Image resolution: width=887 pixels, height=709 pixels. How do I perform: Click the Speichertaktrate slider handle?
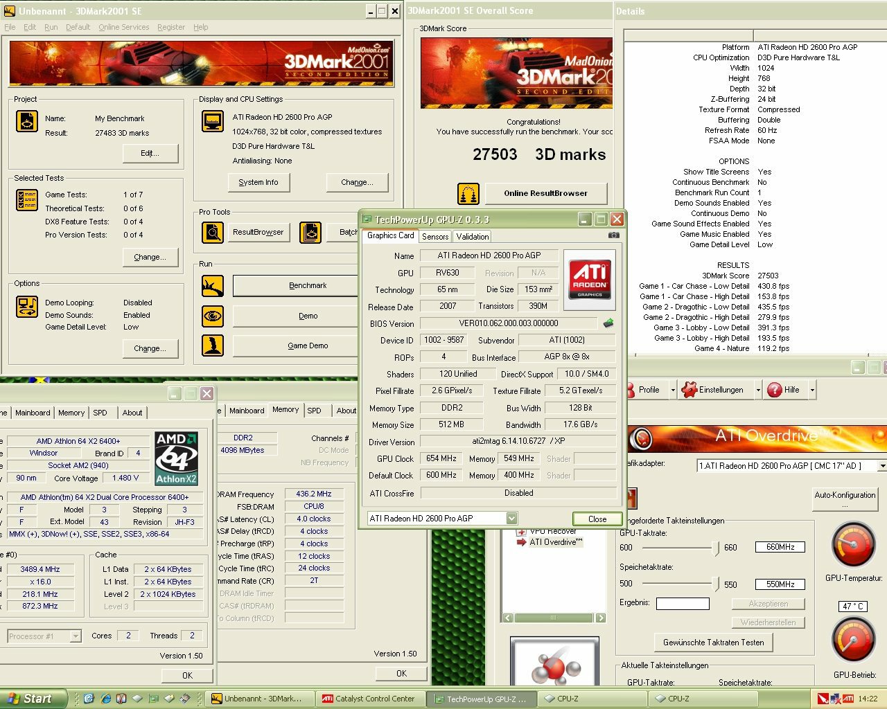pyautogui.click(x=715, y=584)
